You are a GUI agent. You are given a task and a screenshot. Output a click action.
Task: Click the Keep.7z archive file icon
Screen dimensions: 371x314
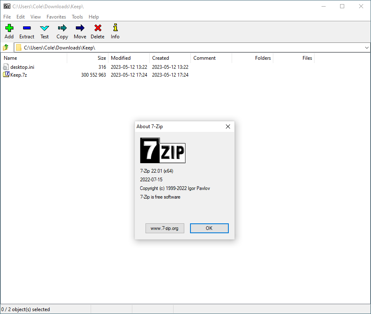click(6, 75)
